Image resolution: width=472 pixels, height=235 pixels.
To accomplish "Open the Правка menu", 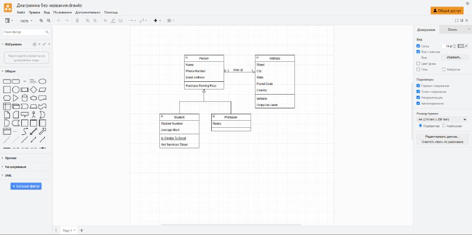I will [x=34, y=12].
